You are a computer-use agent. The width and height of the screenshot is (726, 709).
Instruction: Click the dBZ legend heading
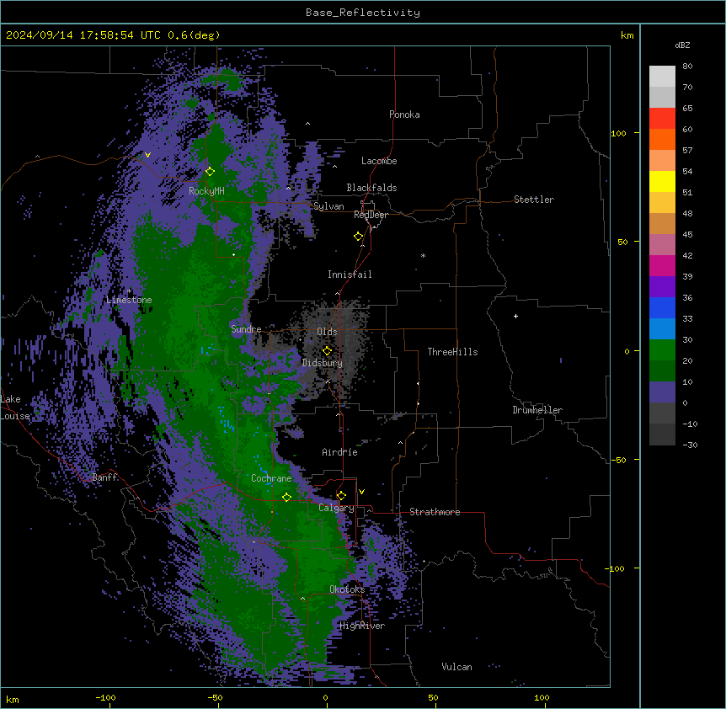coord(682,45)
